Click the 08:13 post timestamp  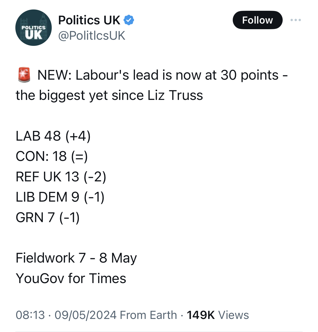30,315
